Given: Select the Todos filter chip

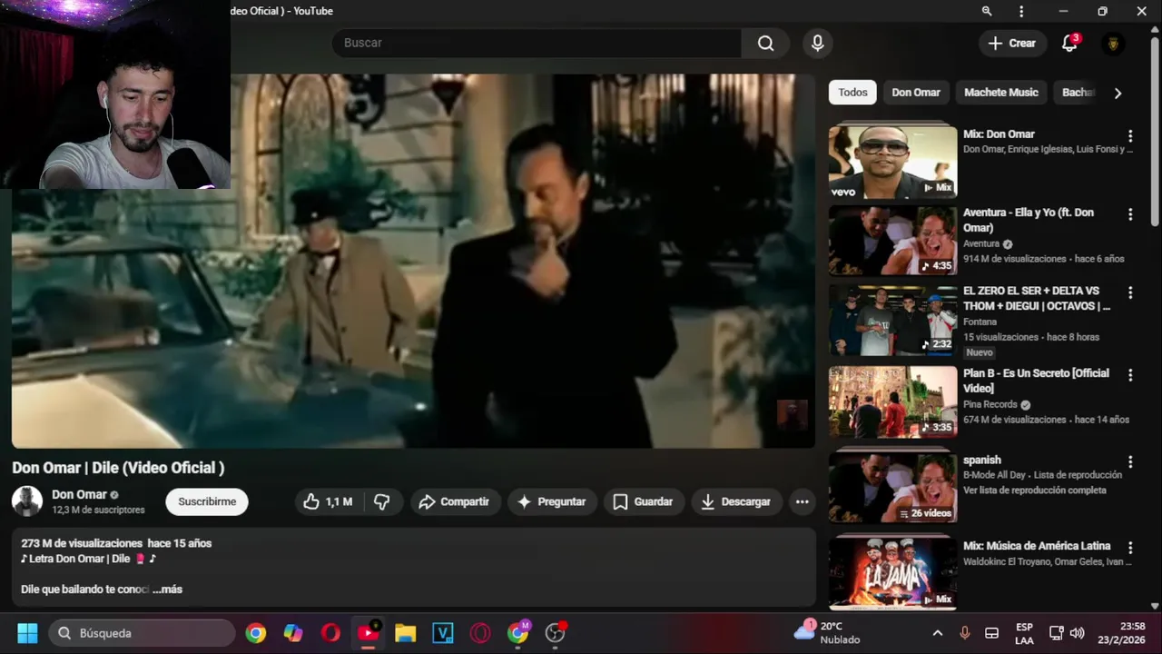Looking at the screenshot, I should point(852,92).
